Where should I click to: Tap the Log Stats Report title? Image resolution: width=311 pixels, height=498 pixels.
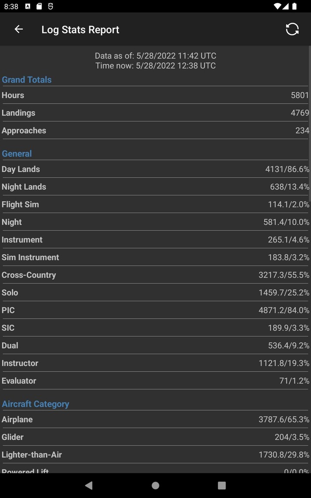[80, 29]
